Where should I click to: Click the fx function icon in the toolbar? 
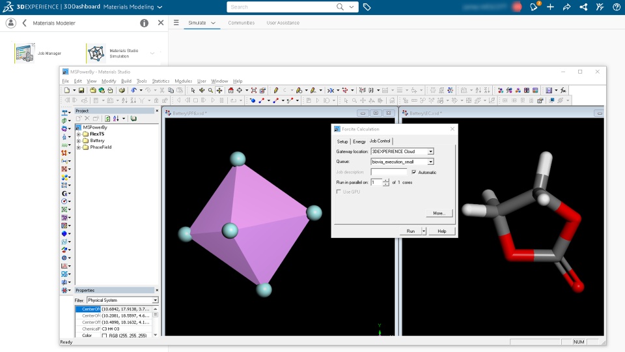coord(563,91)
